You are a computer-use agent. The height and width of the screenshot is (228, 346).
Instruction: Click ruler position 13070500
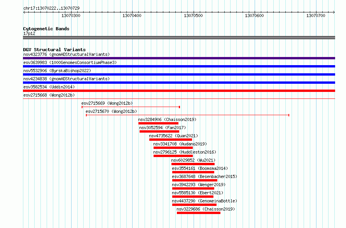tap(193, 16)
